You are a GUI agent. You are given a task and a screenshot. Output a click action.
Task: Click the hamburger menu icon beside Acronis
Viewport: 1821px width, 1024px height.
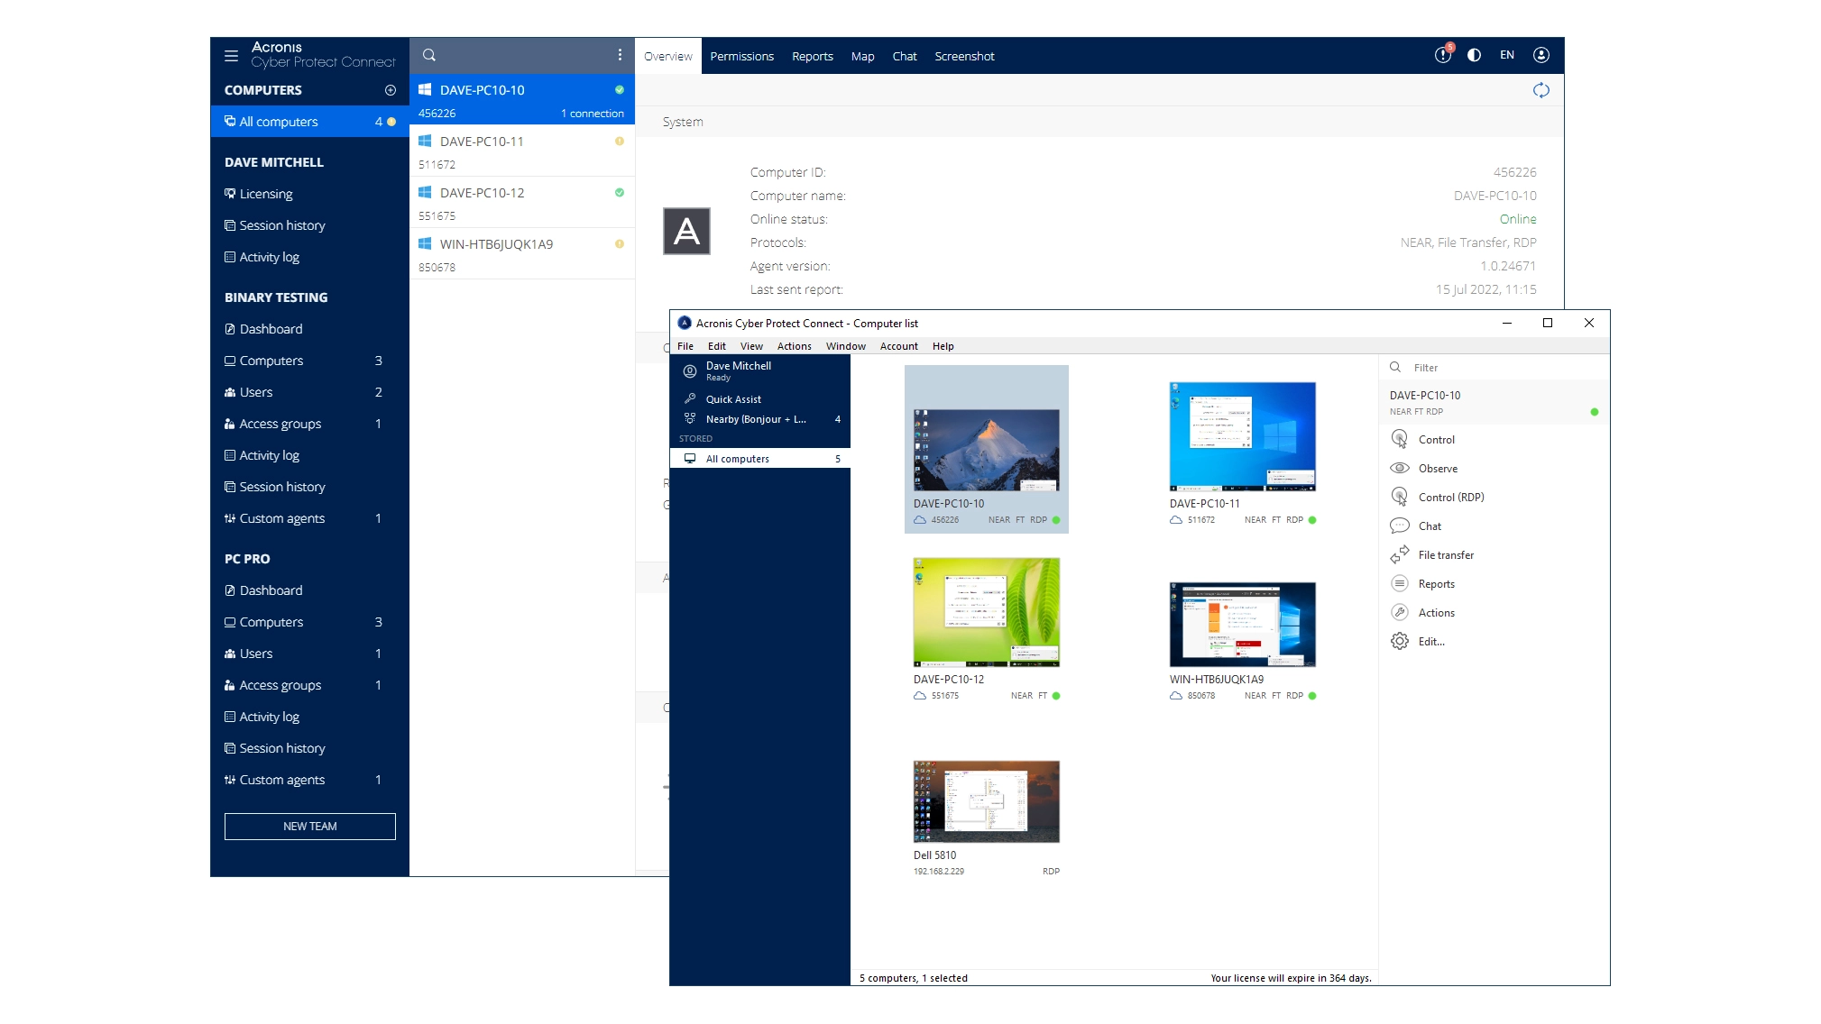click(x=231, y=56)
